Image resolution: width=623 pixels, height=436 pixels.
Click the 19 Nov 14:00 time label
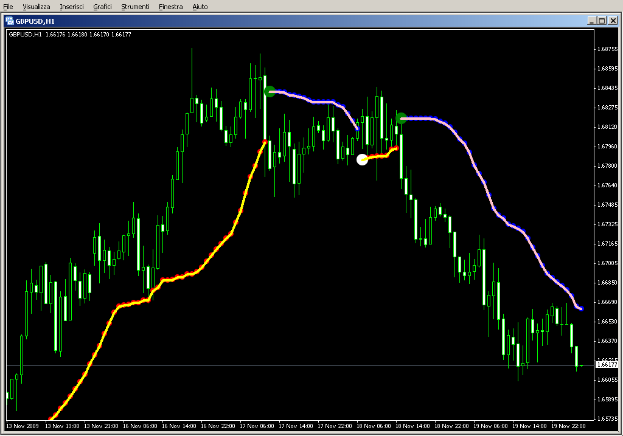529,426
